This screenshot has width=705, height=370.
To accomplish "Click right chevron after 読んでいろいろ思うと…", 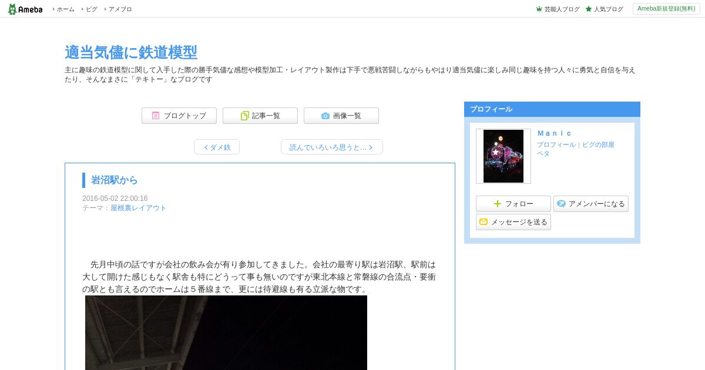I will 371,147.
